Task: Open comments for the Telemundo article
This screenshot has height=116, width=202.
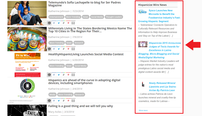Action: click(49, 23)
